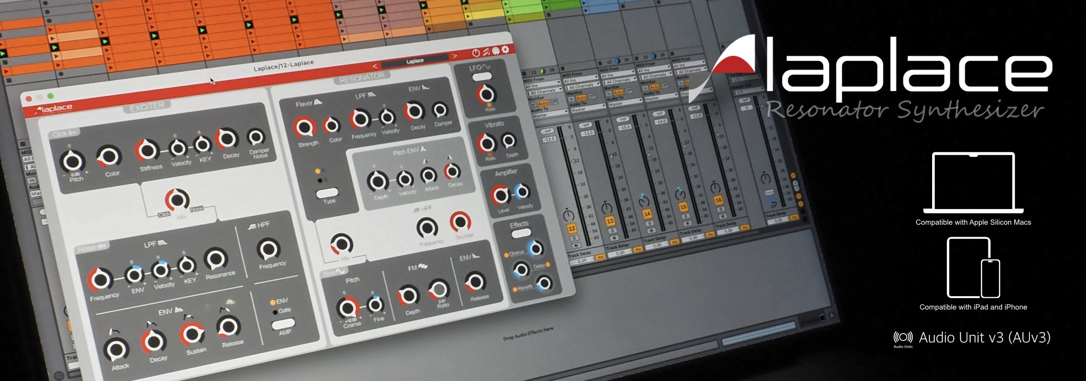Click the Resonator Strength knob

(x=304, y=128)
